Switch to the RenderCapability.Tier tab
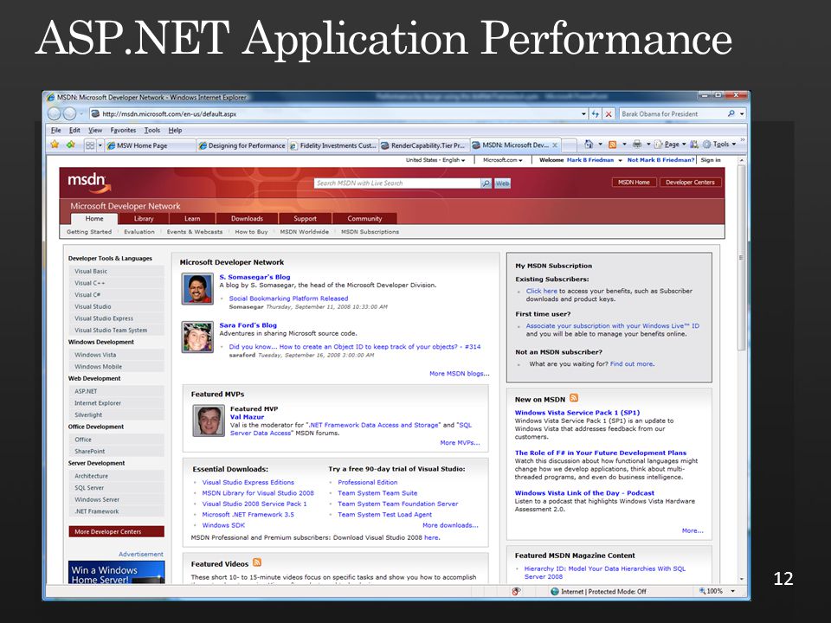The width and height of the screenshot is (831, 623). (x=424, y=145)
